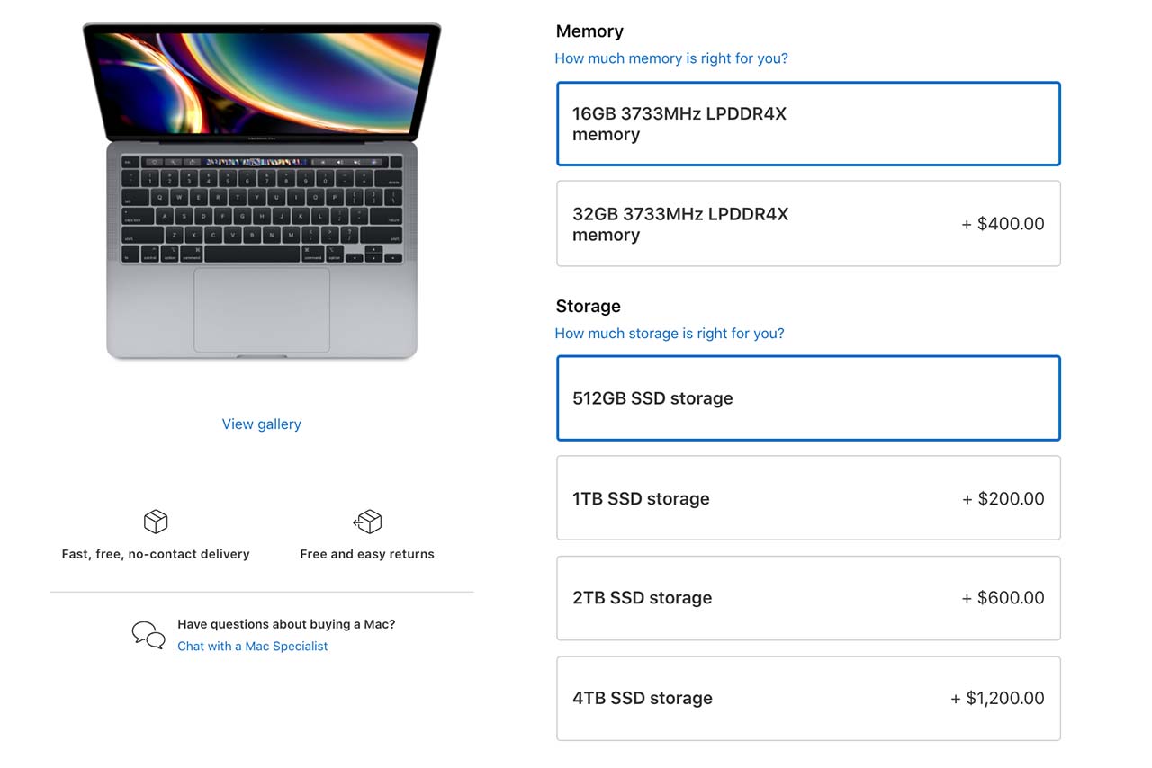
Task: Choose the 512GB SSD storage option
Action: (x=807, y=397)
